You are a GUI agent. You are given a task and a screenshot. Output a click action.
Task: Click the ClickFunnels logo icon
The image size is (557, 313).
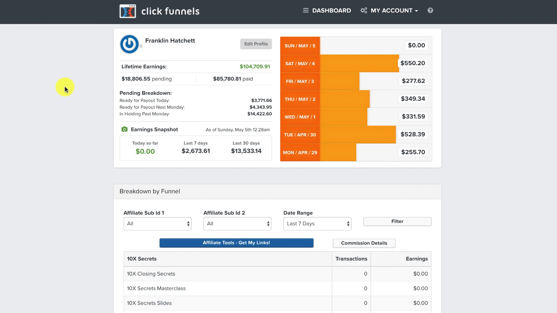pos(128,11)
